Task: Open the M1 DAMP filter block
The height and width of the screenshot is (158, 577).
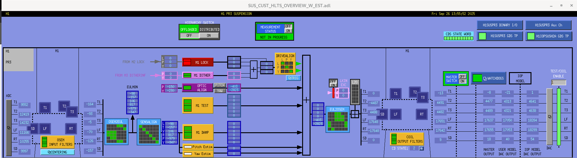Action: click(198, 132)
